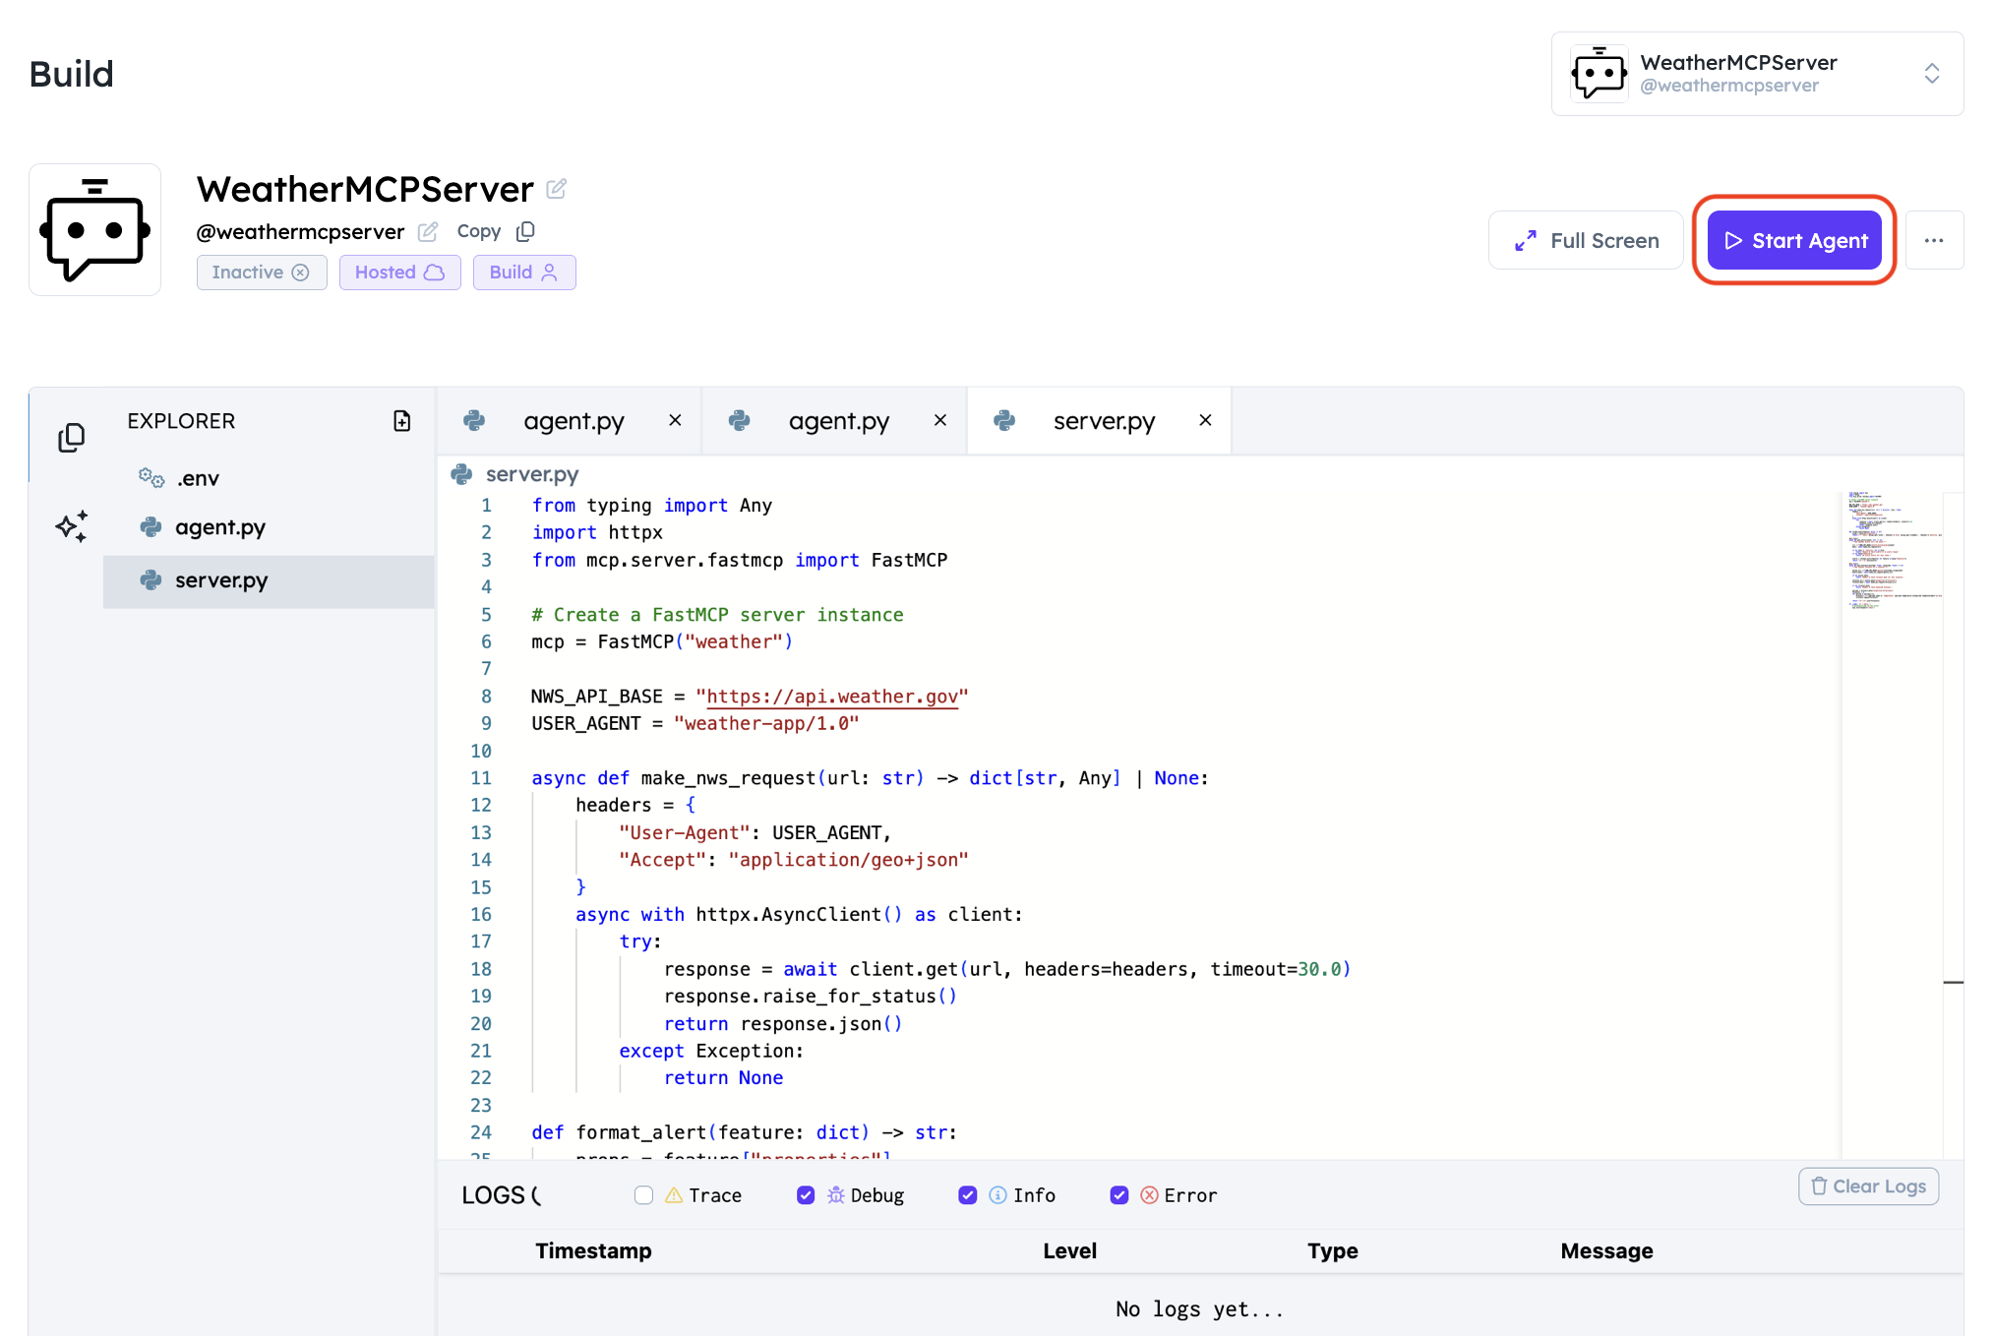Click the WeatherMCPServer robot avatar

[x=94, y=230]
